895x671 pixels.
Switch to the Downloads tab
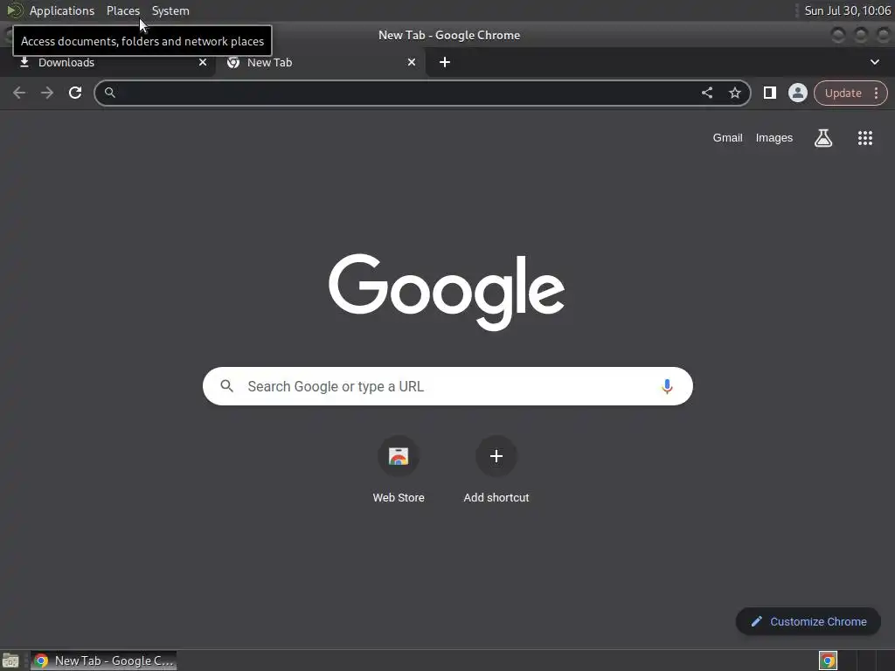108,63
